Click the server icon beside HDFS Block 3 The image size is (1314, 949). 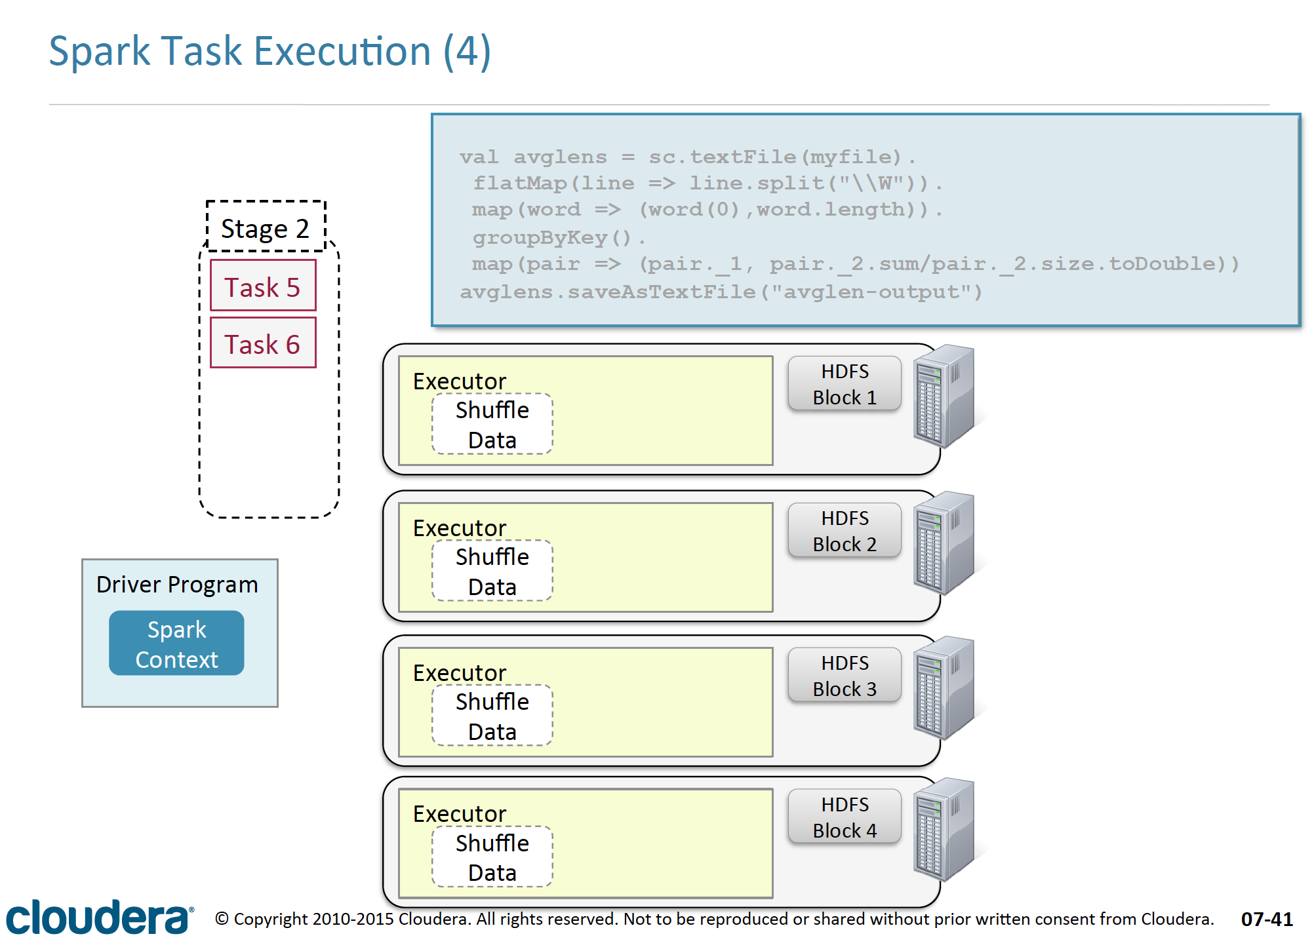943,688
